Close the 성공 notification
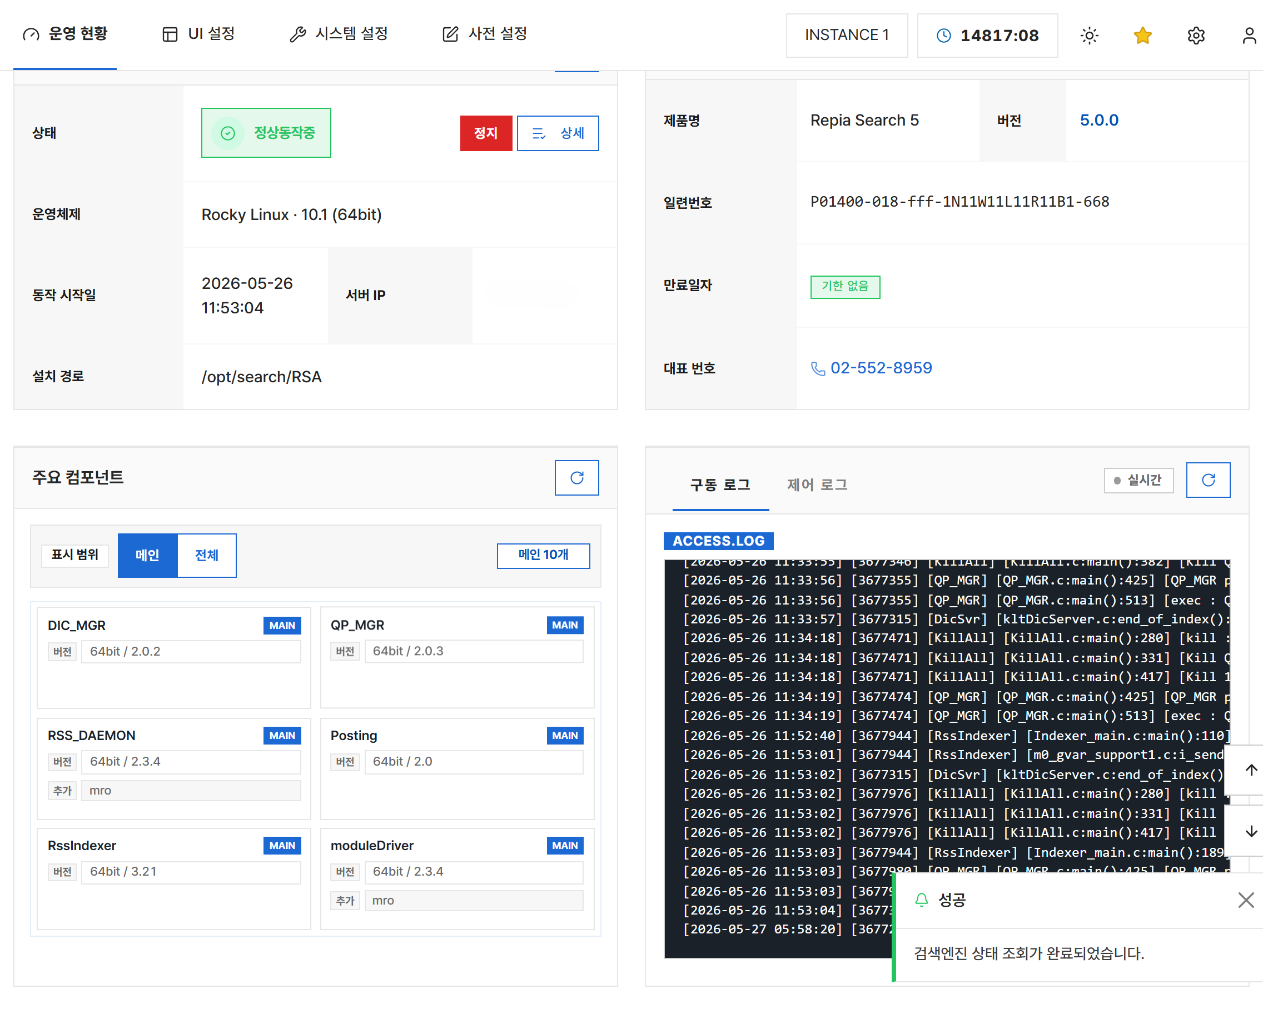 tap(1245, 900)
